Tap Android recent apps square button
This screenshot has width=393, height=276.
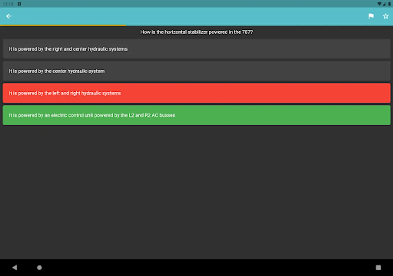(x=378, y=267)
